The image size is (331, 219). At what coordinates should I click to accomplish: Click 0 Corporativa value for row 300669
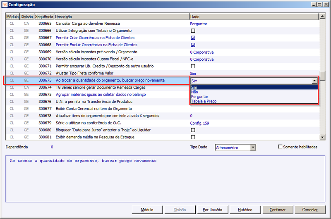pos(202,52)
